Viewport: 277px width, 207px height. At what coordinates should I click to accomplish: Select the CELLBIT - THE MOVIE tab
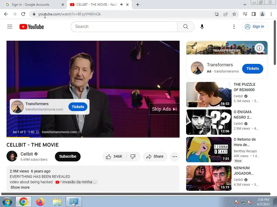96,5
